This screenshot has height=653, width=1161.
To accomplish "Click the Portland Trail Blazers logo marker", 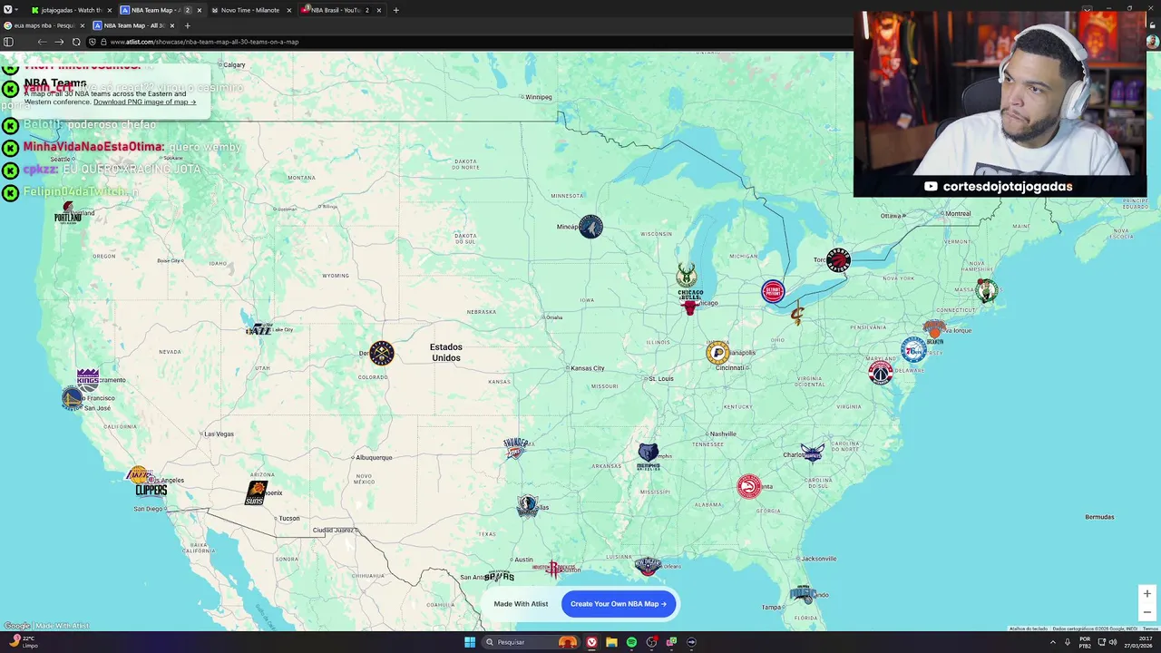I will click(68, 214).
